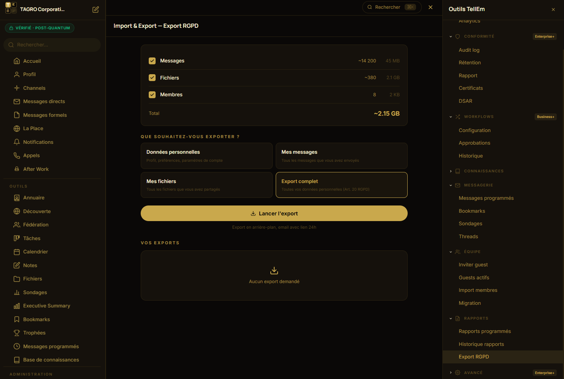This screenshot has height=379, width=564.
Task: Open Import membres link
Action: [478, 290]
